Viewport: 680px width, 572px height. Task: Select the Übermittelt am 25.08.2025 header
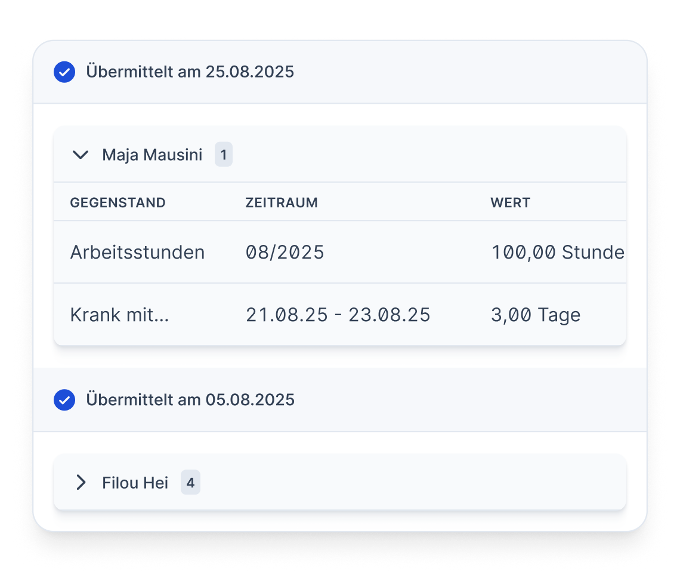191,71
